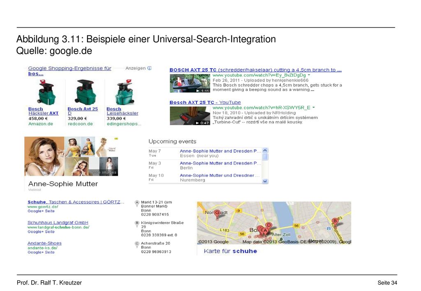Click marker B icon beside Königswinterer Straße
This screenshot has width=421, height=291.
coord(137,223)
